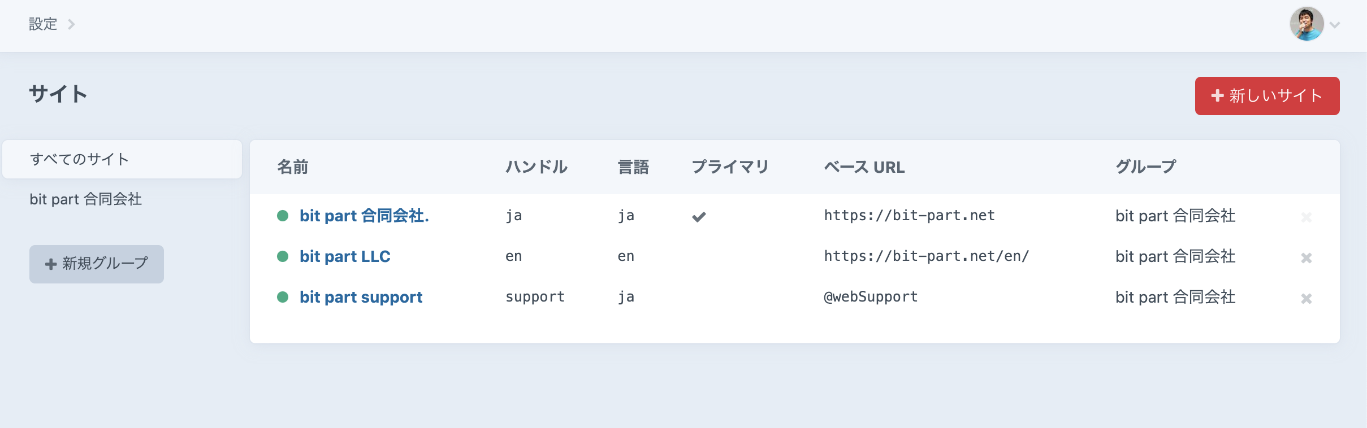1367x428 pixels.
Task: Click the breadcrumb arrow after 設定
Action: [72, 25]
